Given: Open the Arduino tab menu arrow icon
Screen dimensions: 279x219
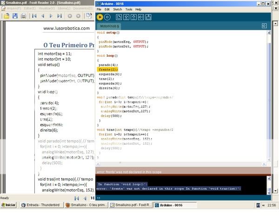Looking at the screenshot, I should [x=264, y=26].
